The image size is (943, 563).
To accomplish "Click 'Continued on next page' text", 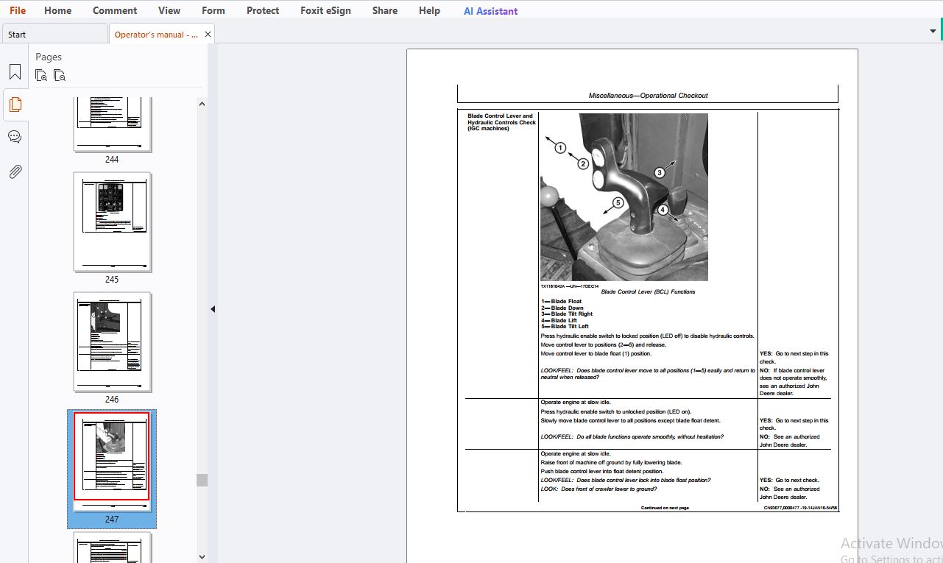I will pos(665,508).
